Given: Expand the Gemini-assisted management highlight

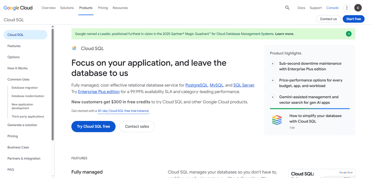Looking at the screenshot, I should coord(272,97).
